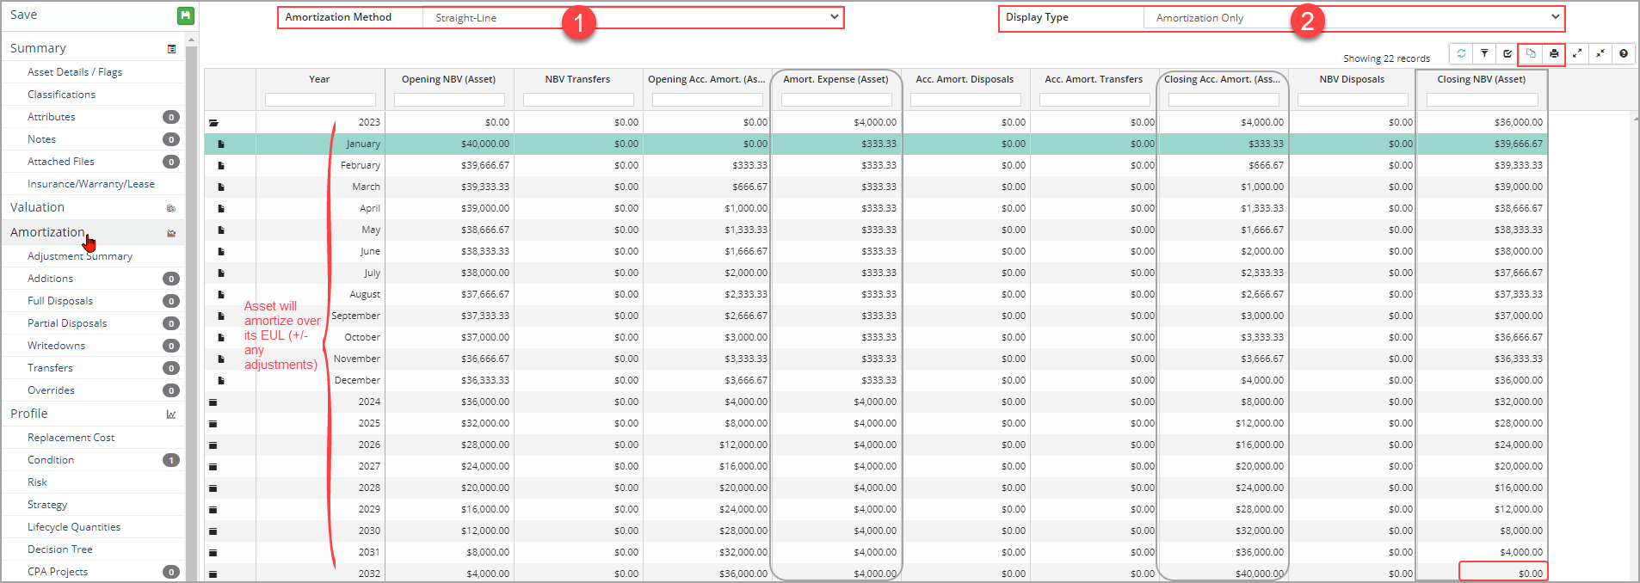The image size is (1640, 583).
Task: Go to Replacement Cost under Profile
Action: (x=71, y=438)
